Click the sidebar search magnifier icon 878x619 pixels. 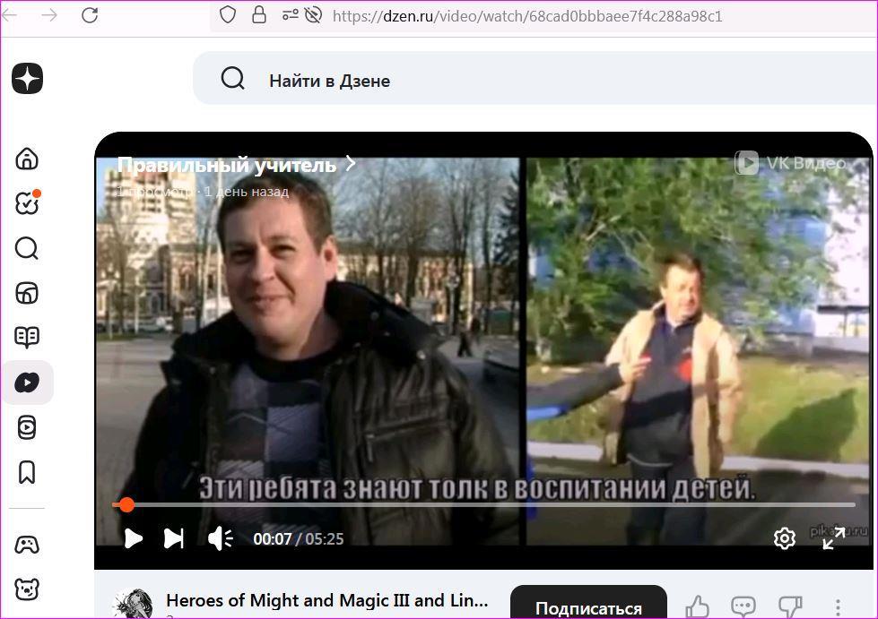click(x=27, y=248)
